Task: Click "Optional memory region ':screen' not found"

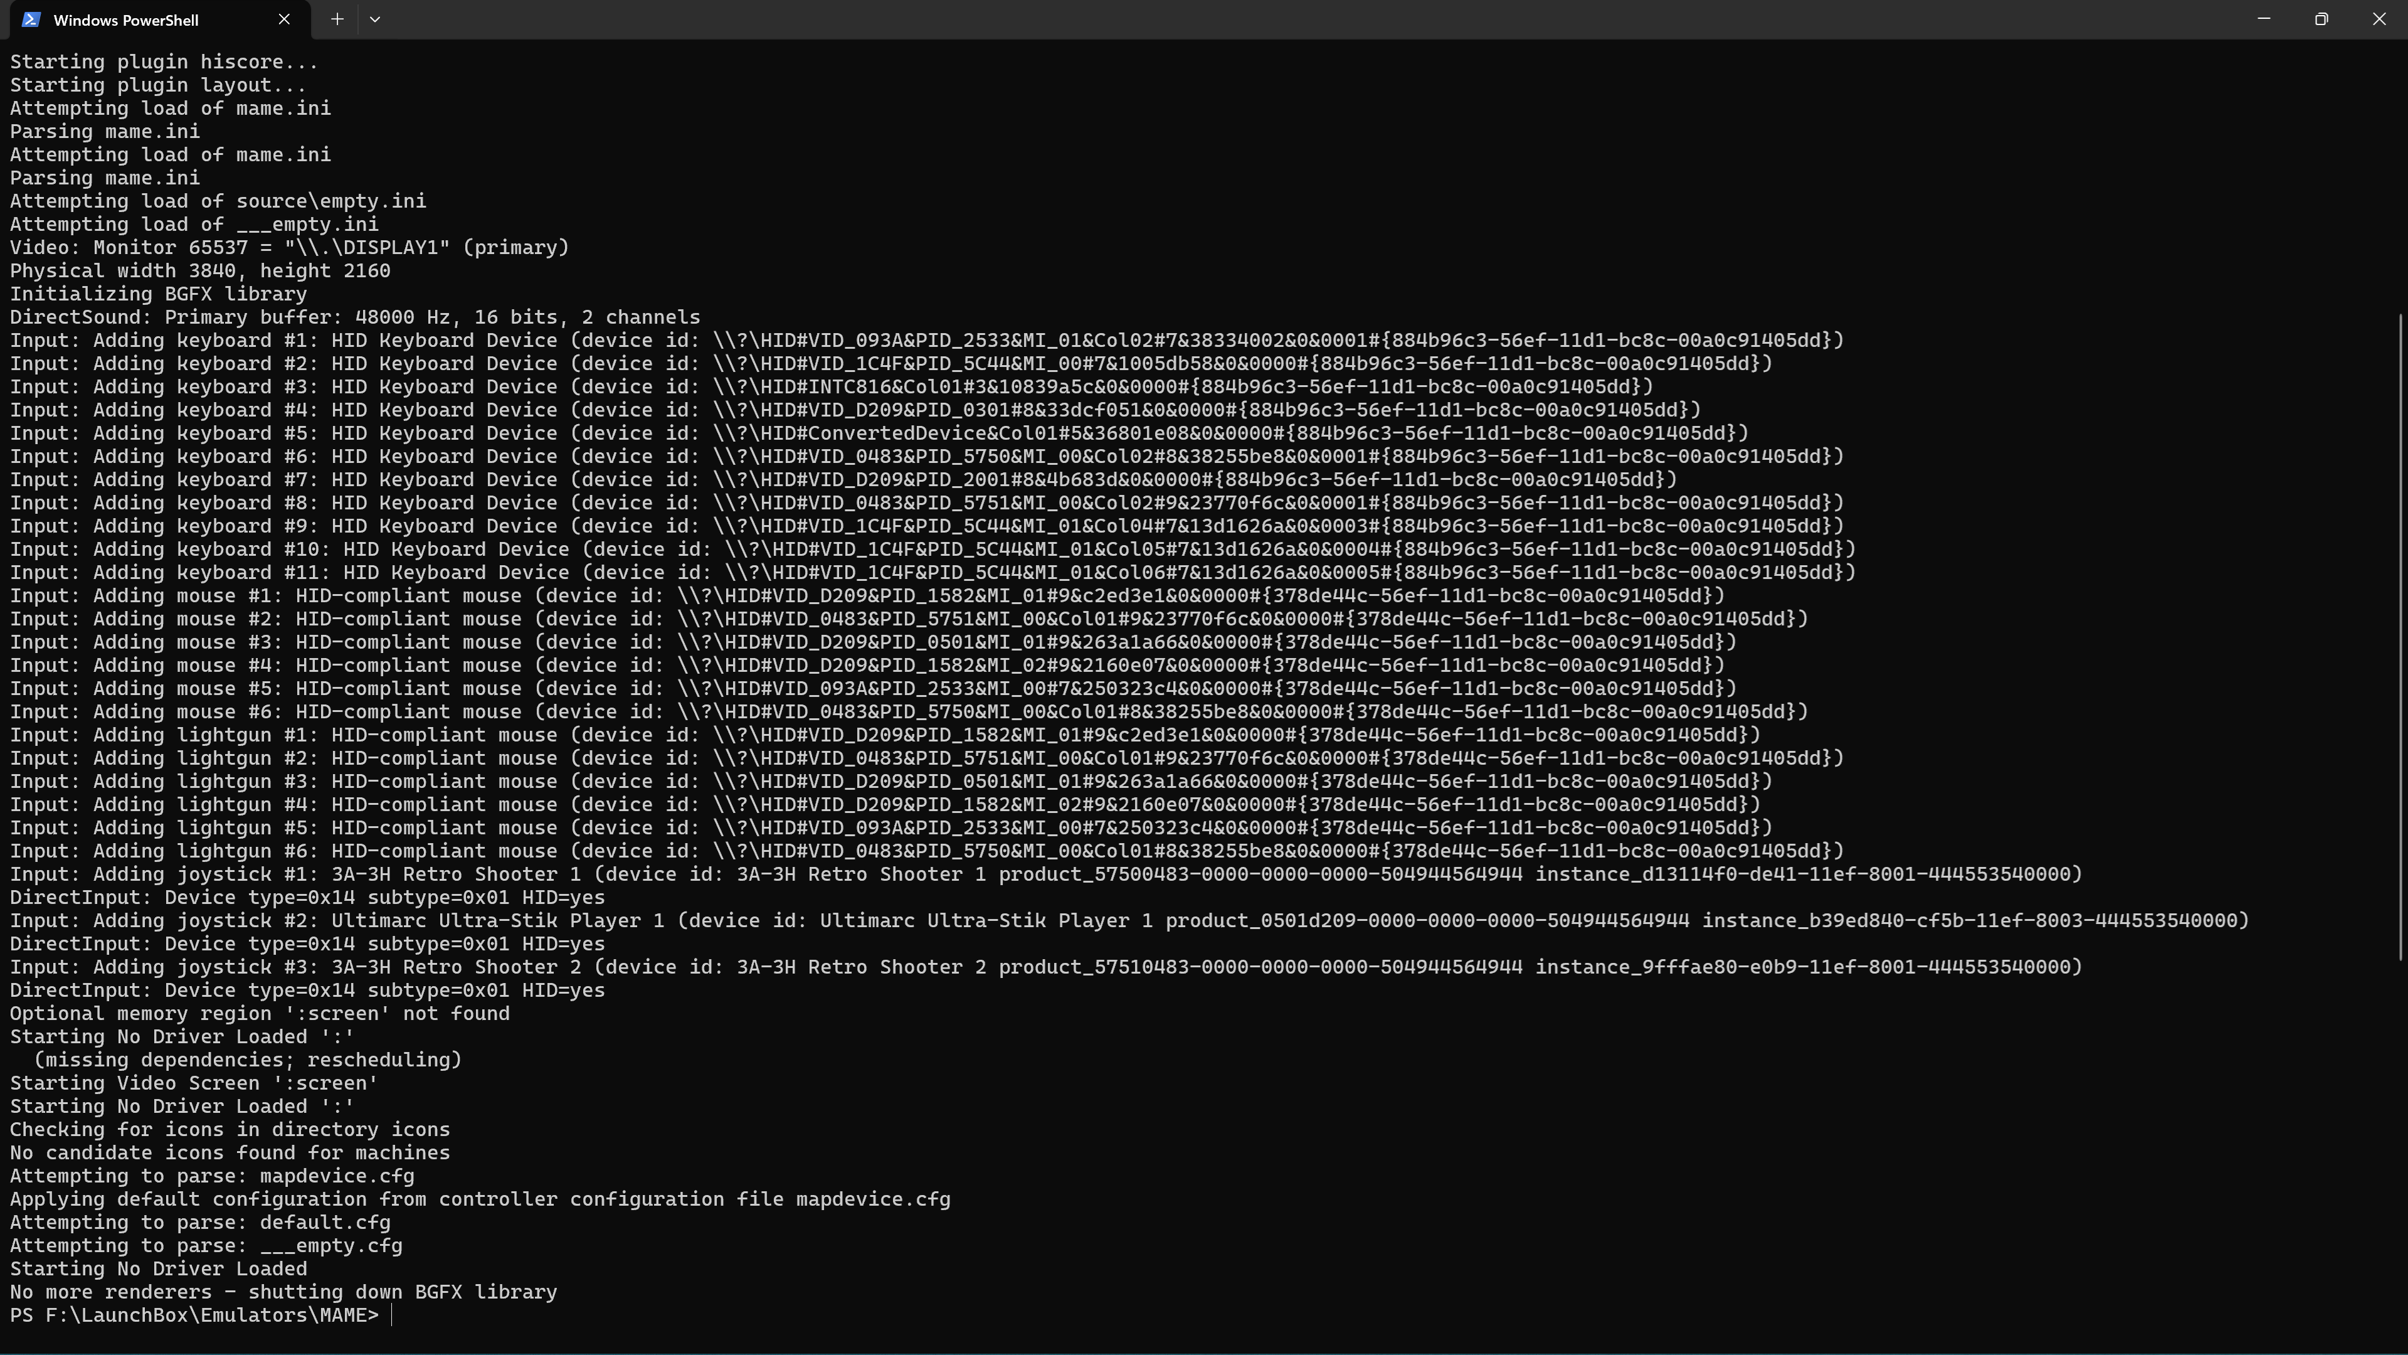Action: 260,1014
